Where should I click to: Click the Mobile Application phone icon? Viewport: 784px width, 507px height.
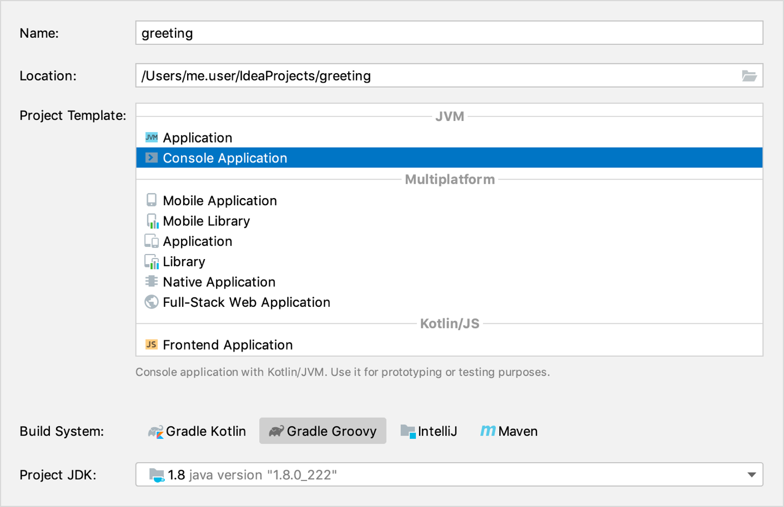pyautogui.click(x=152, y=200)
